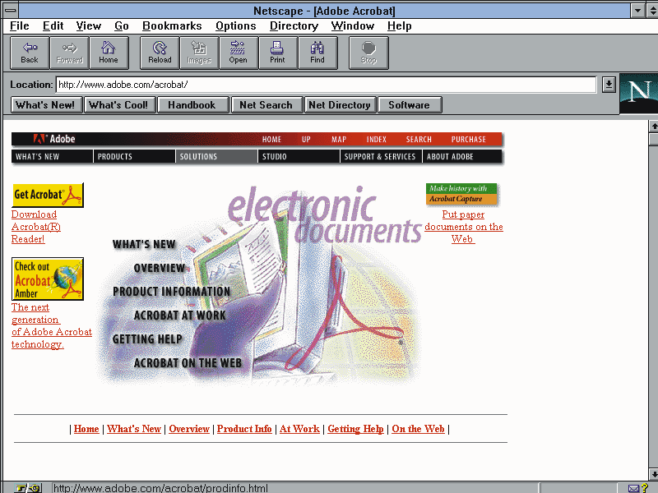
Task: Select SUPPORT & SERVICES nav item
Action: point(381,156)
